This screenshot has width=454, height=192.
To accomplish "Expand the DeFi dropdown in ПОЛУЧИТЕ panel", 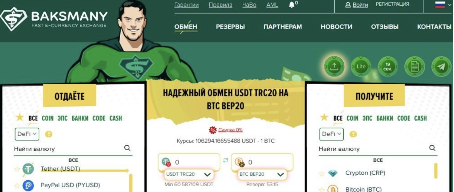I will (331, 134).
